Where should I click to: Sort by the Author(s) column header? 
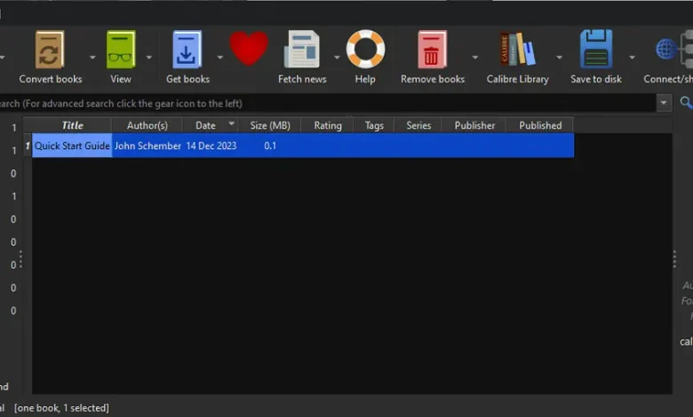[x=147, y=125]
